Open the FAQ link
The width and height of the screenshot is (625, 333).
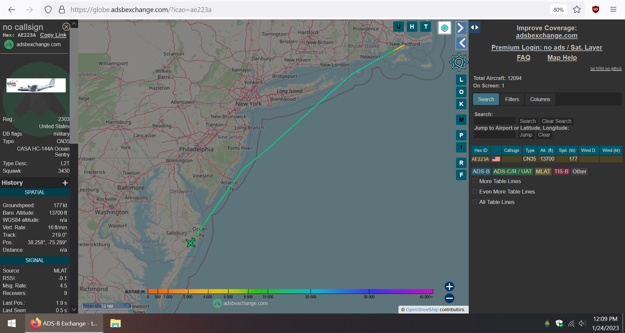[x=523, y=58]
